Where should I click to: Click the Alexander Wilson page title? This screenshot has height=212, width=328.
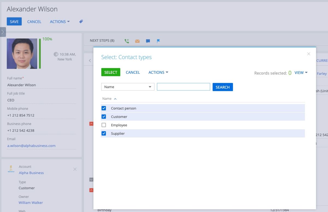[x=32, y=9]
